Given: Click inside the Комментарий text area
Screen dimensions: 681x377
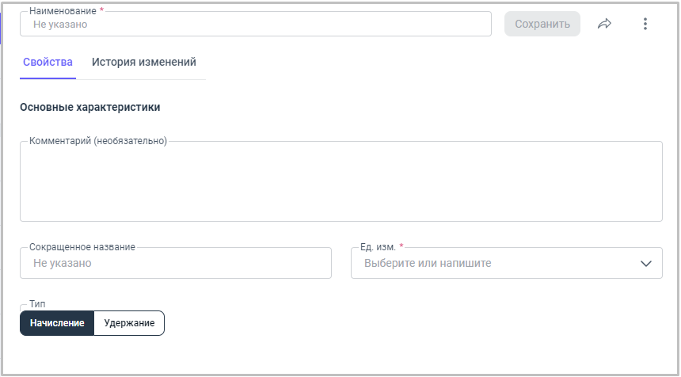Looking at the screenshot, I should (340, 184).
